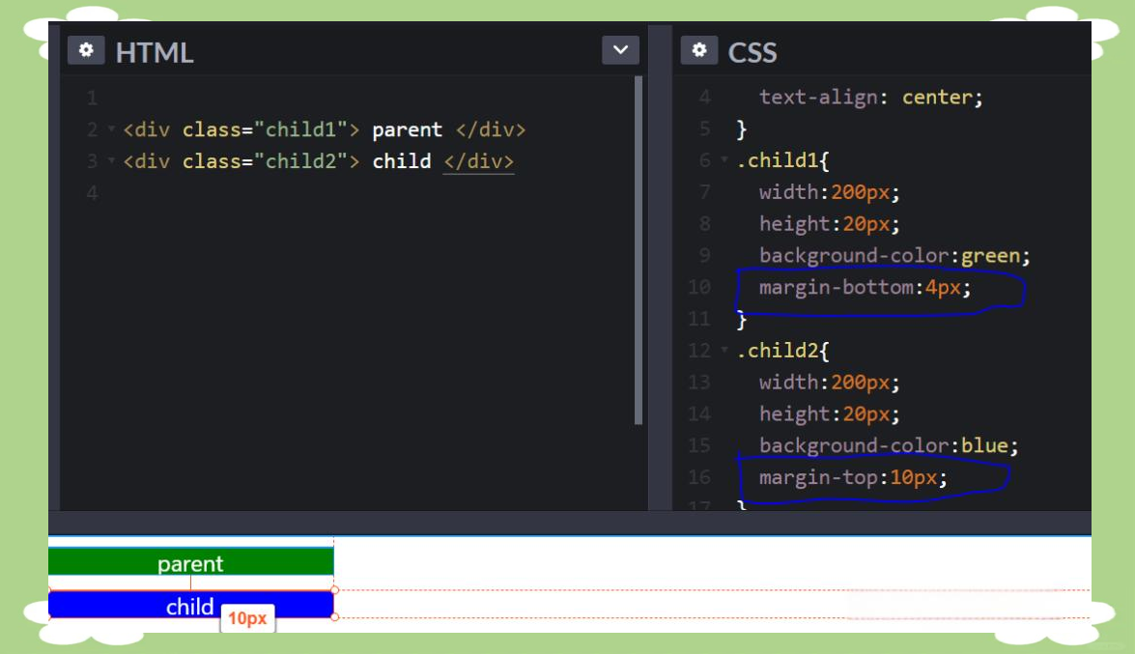Image resolution: width=1135 pixels, height=654 pixels.
Task: Click the background-color:green declaration
Action: pos(894,256)
